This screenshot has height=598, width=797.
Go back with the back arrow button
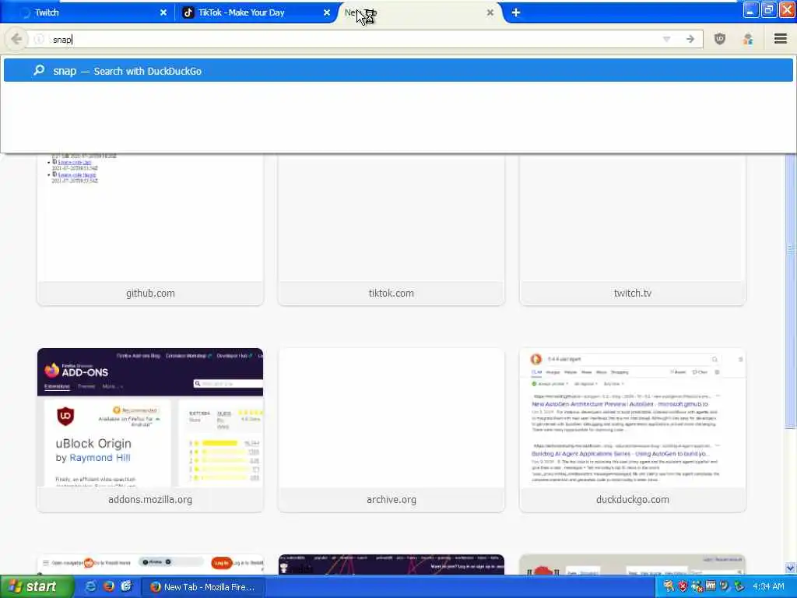16,39
